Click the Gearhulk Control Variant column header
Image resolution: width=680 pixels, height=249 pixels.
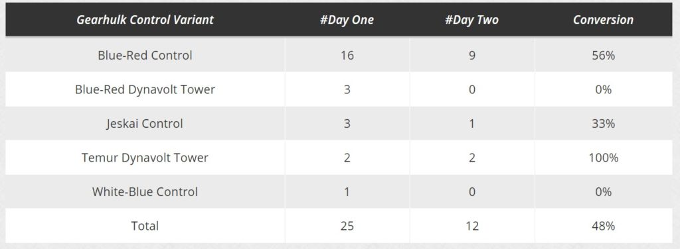pos(145,20)
